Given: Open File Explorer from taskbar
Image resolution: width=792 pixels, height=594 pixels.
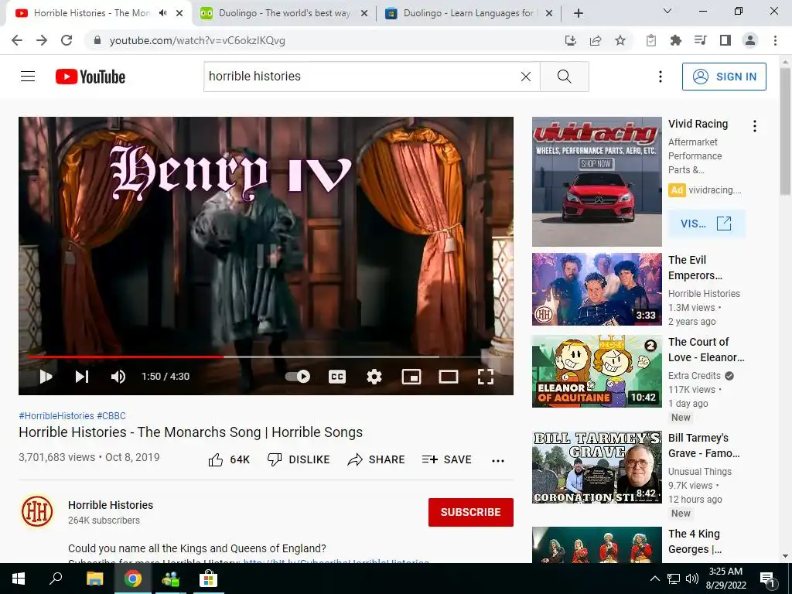Looking at the screenshot, I should pyautogui.click(x=94, y=579).
